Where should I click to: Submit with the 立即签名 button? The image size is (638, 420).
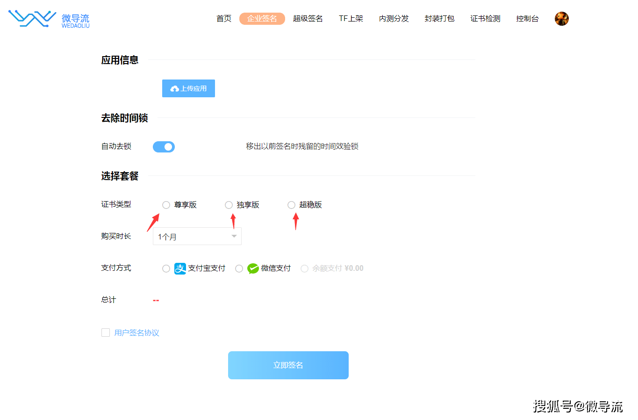tap(288, 365)
